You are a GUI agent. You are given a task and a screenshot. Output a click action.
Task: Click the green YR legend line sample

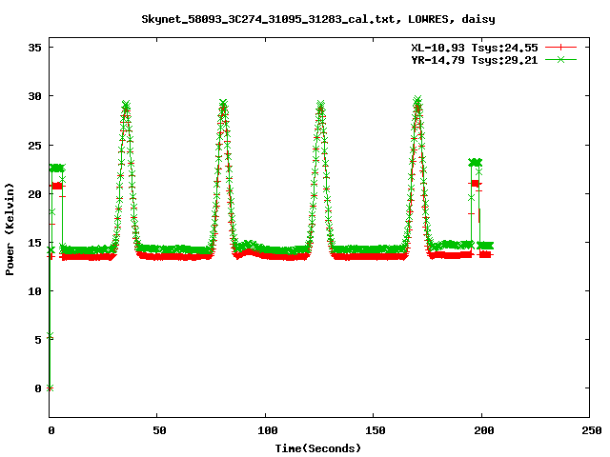coord(560,60)
